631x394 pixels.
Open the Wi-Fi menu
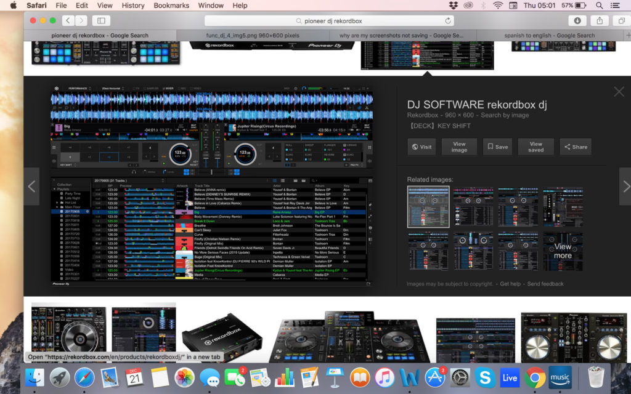click(x=497, y=6)
